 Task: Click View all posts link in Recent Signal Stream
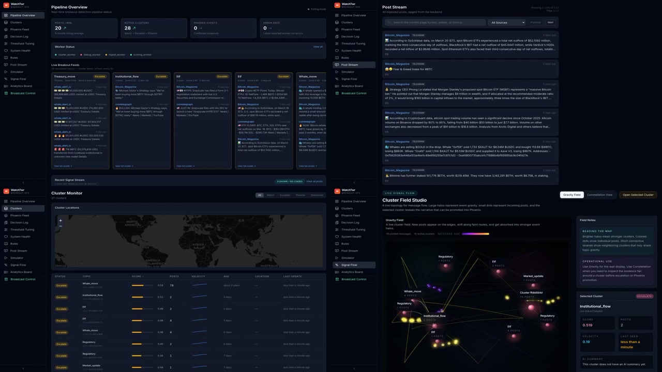[x=314, y=181]
